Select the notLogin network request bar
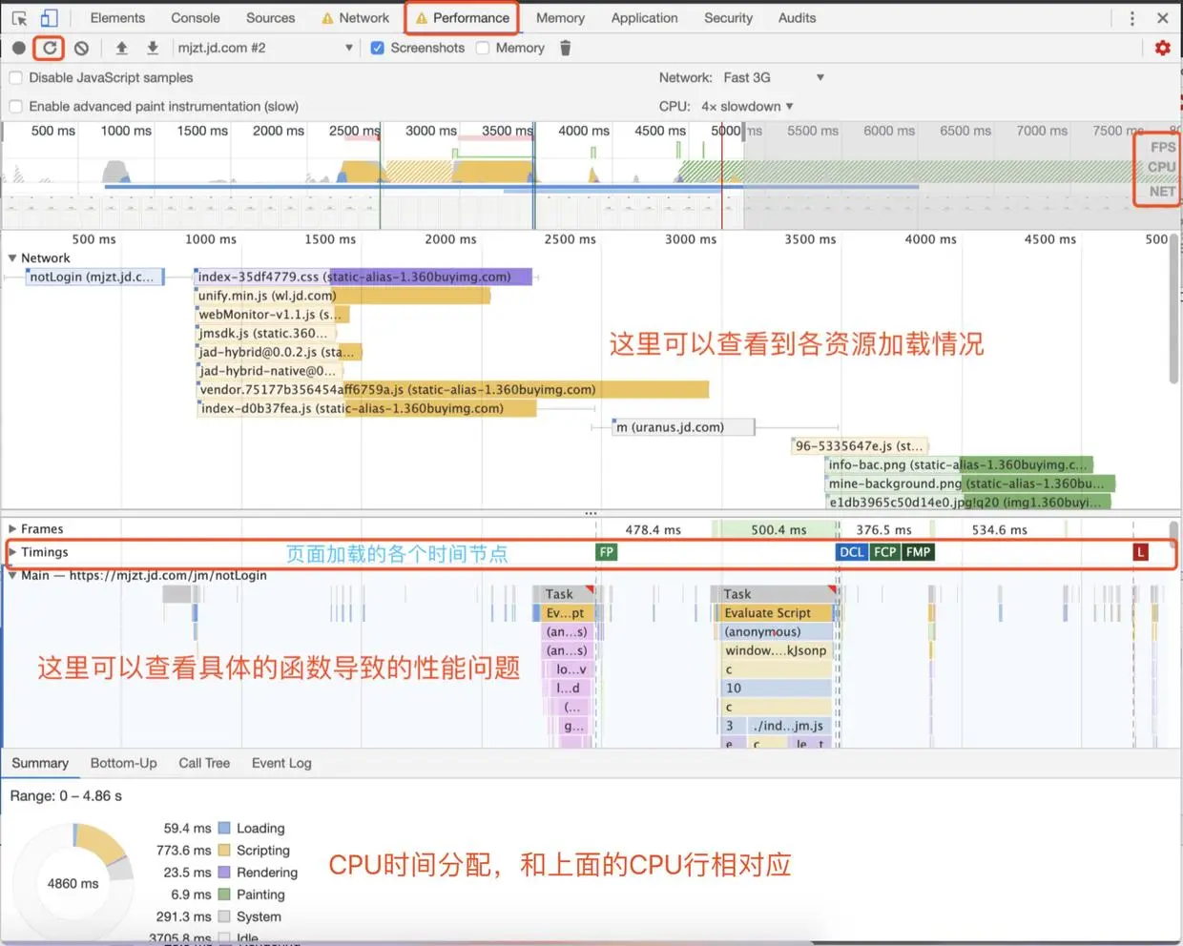Image resolution: width=1183 pixels, height=946 pixels. click(x=94, y=277)
